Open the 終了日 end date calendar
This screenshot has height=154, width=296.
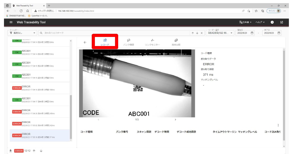279,33
